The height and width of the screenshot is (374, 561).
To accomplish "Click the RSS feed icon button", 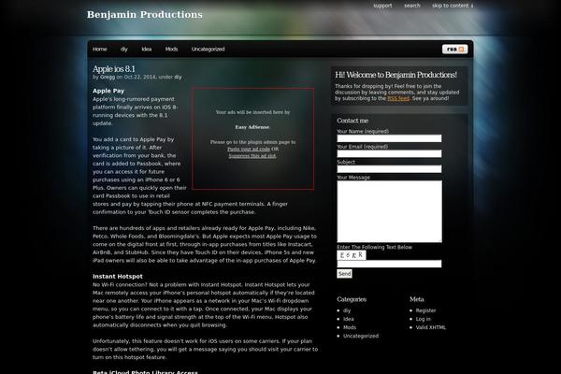I will click(x=454, y=49).
